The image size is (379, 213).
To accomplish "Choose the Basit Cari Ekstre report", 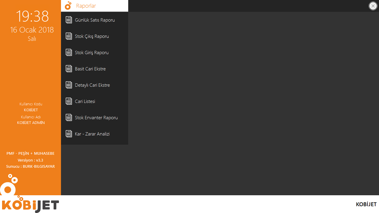I will pyautogui.click(x=94, y=69).
